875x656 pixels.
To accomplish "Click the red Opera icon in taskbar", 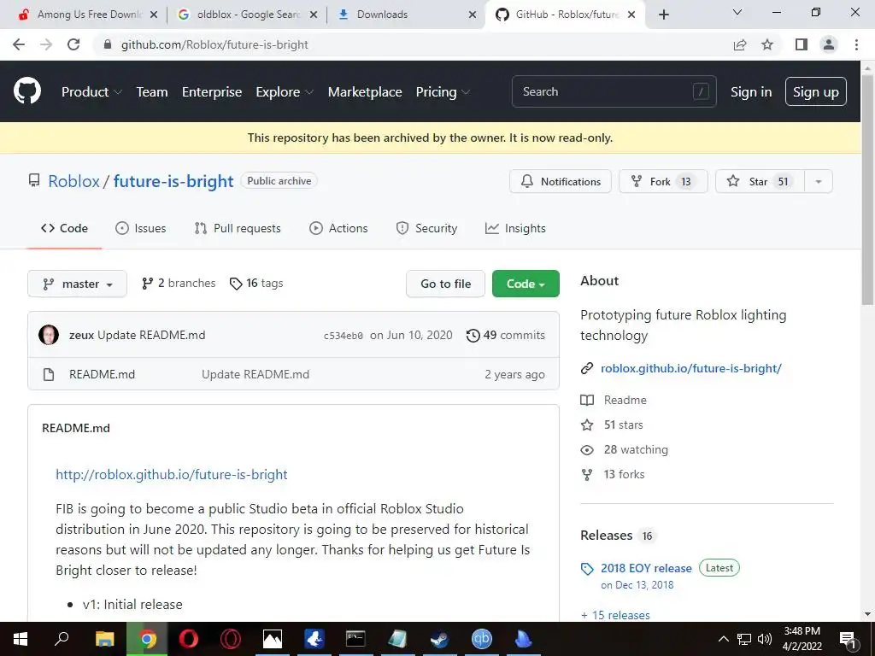I will click(189, 639).
